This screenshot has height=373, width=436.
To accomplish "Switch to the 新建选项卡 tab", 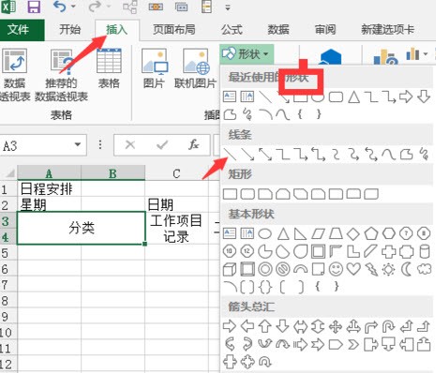I will [387, 30].
